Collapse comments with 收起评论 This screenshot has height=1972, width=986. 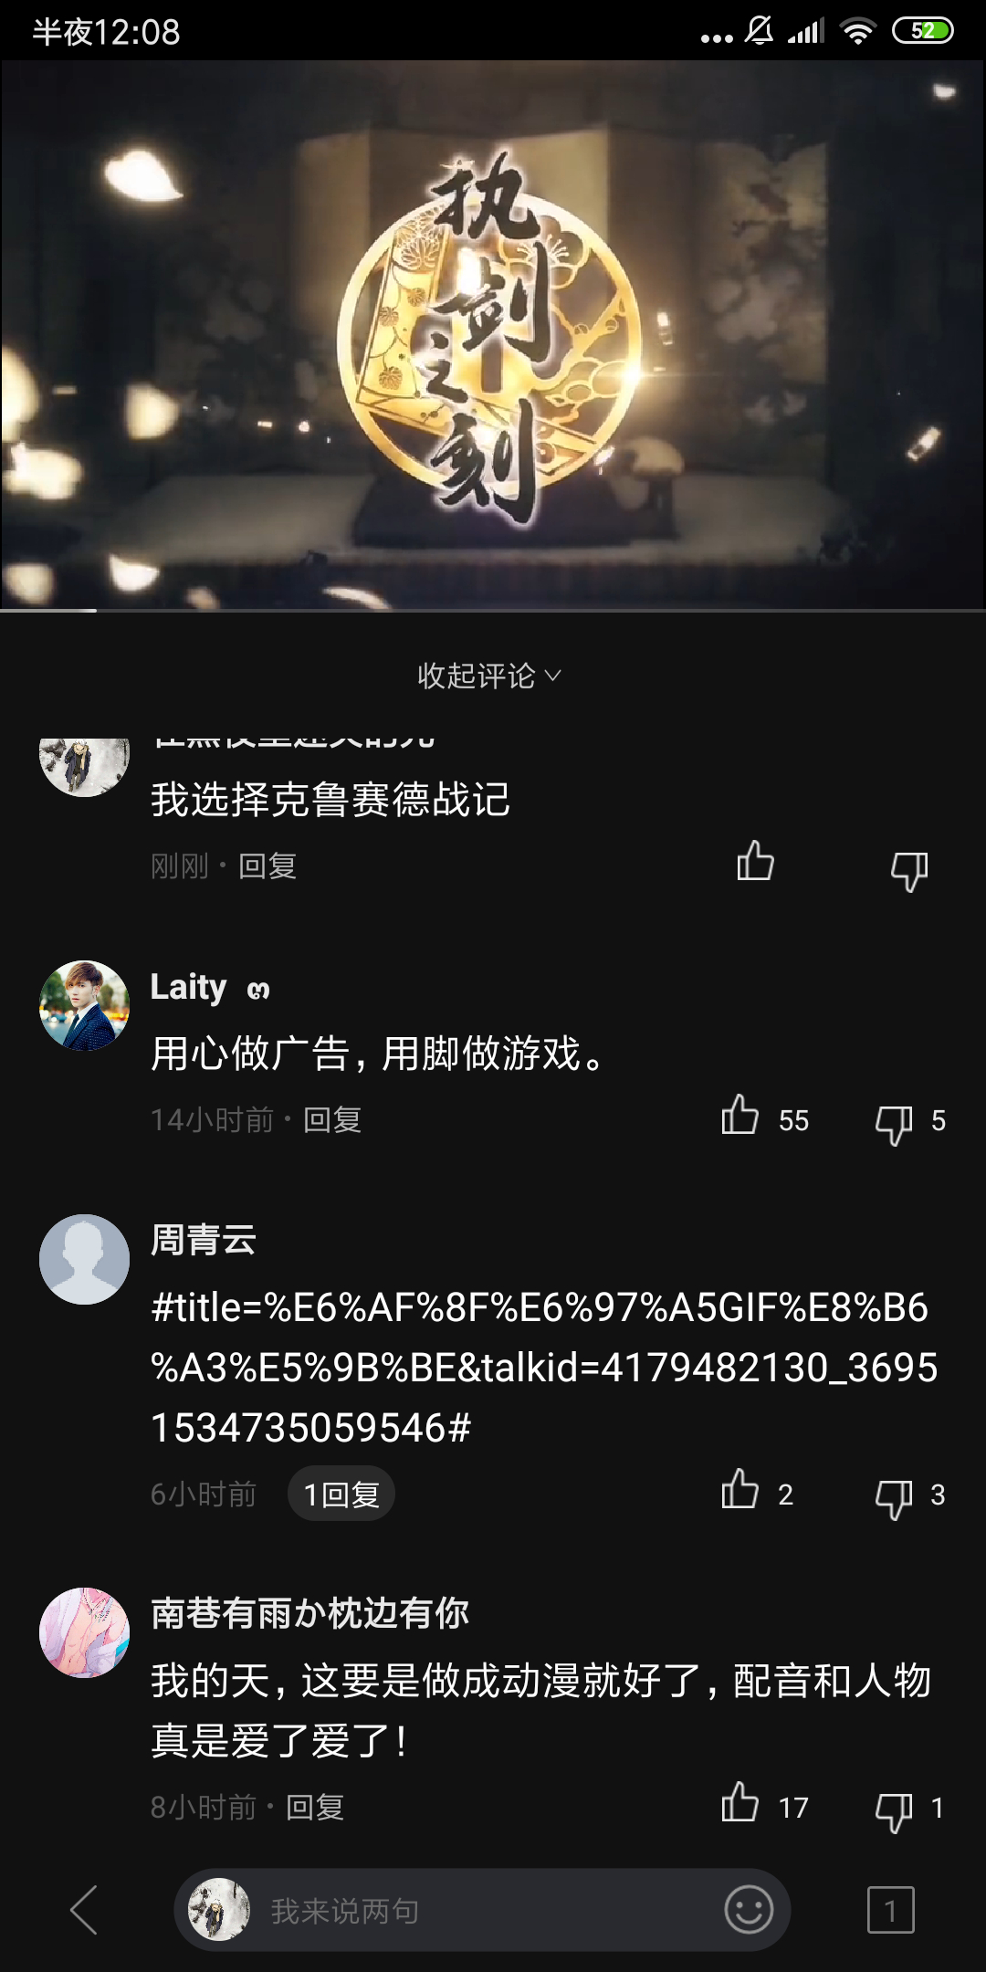point(489,676)
